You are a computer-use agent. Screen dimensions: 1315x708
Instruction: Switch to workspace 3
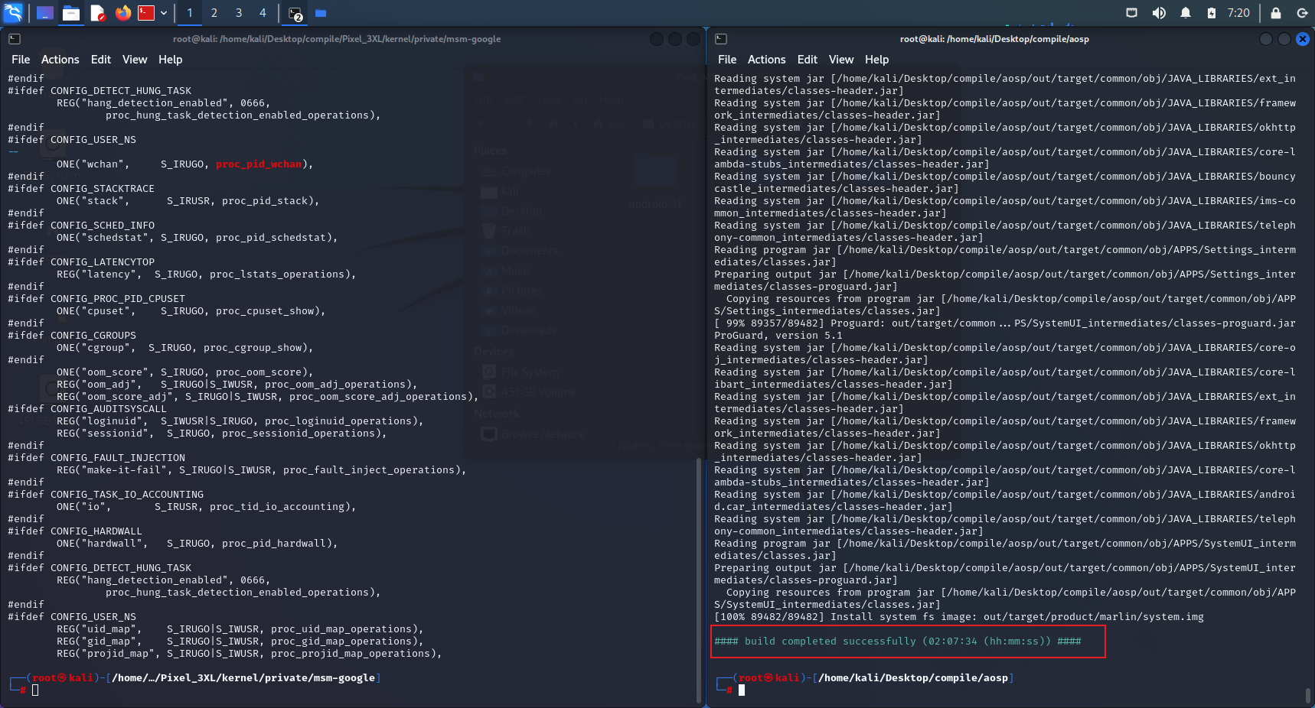tap(239, 13)
